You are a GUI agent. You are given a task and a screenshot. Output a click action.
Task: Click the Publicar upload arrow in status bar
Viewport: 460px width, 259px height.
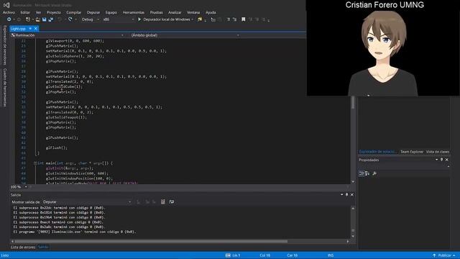[x=434, y=255]
